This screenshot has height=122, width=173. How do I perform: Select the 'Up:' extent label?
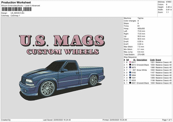click(x=125, y=36)
